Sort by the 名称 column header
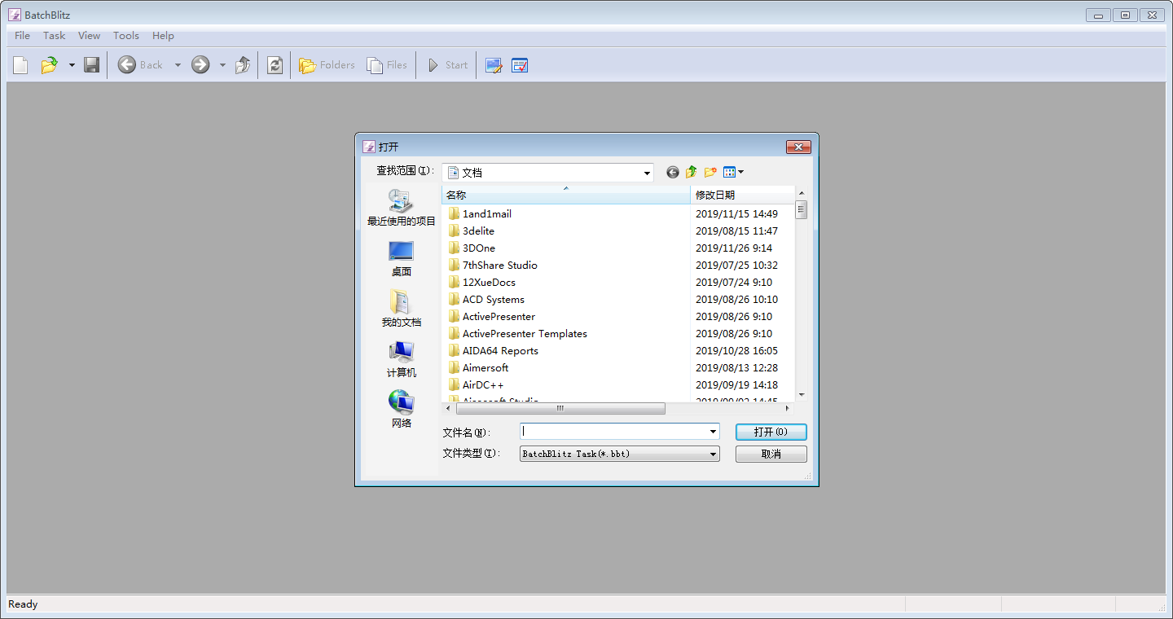This screenshot has width=1173, height=619. 566,195
